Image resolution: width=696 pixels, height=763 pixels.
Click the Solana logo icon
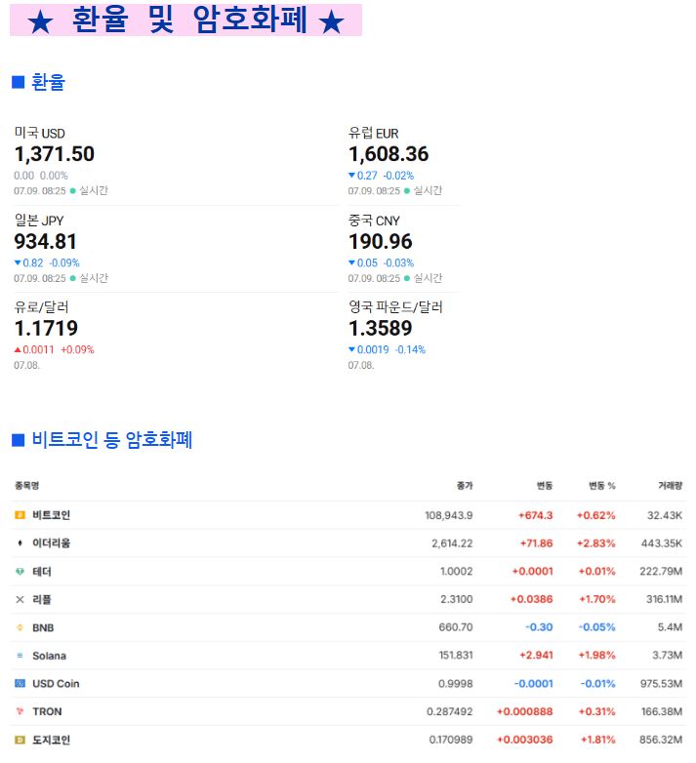pos(20,656)
